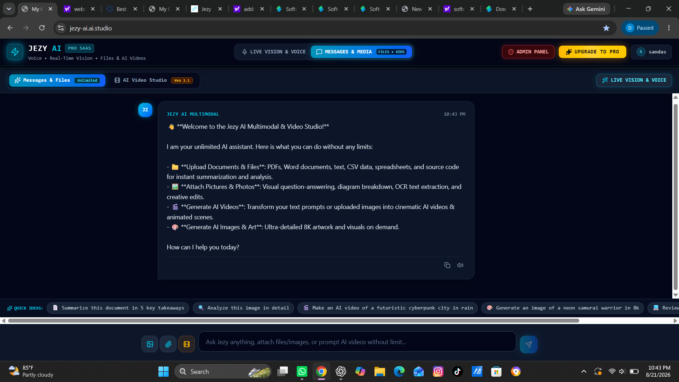Open the Chrome three-dot menu

[669, 28]
